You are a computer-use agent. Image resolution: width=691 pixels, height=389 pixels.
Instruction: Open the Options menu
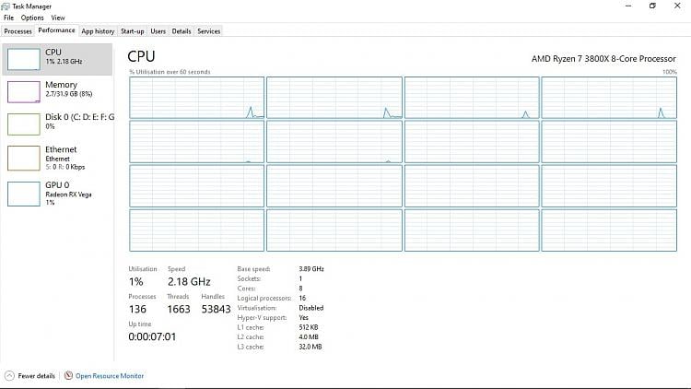(32, 18)
